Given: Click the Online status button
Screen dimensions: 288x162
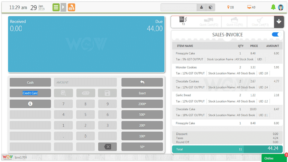Looking at the screenshot, I should coord(274,158).
